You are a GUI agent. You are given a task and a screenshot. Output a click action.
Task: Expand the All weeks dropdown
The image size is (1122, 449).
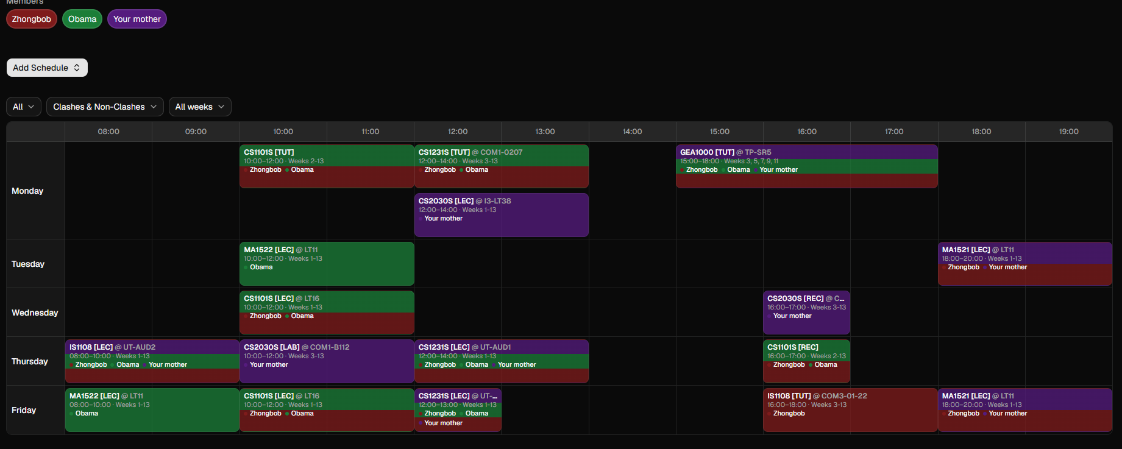point(200,107)
